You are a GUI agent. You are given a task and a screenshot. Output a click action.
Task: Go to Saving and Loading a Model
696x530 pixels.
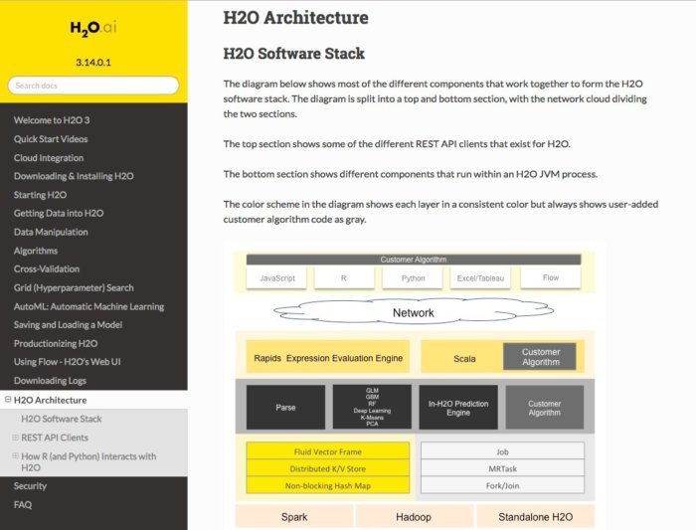coord(69,324)
